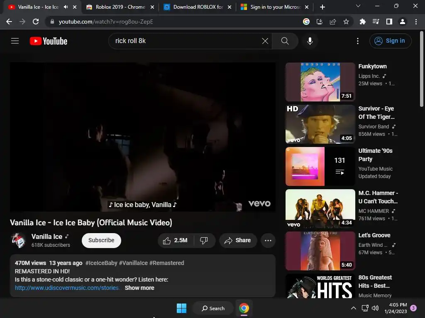Switch to Sign in to your Microsoft tab

(x=275, y=7)
